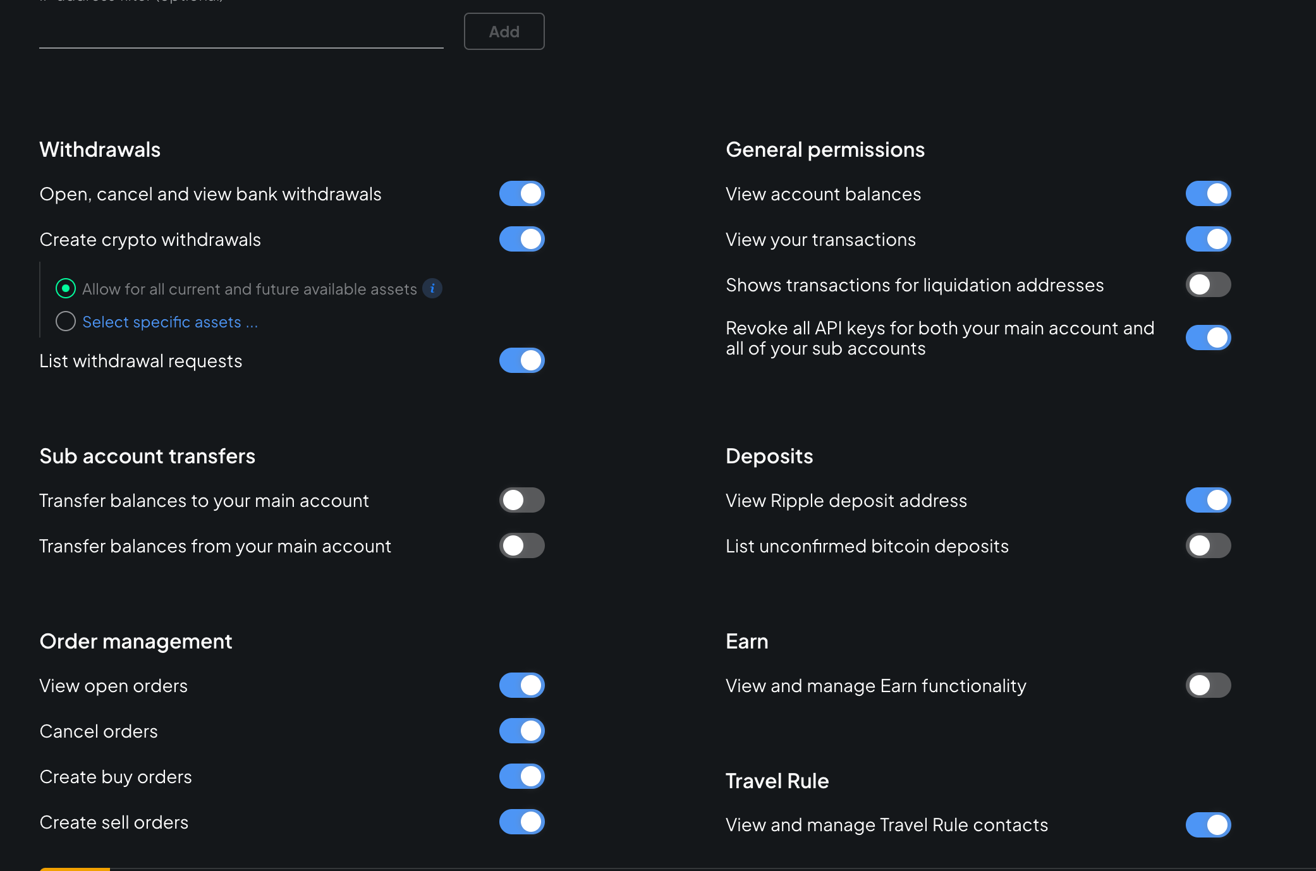1316x871 pixels.
Task: Disable Create buy orders
Action: pos(521,776)
